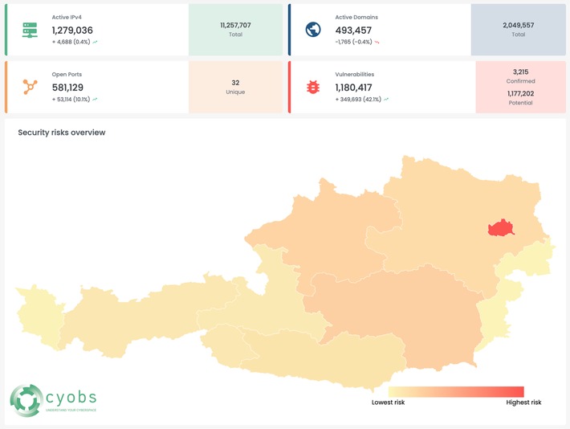The height and width of the screenshot is (429, 570).
Task: Click the Security risks overview heading
Action: point(62,133)
